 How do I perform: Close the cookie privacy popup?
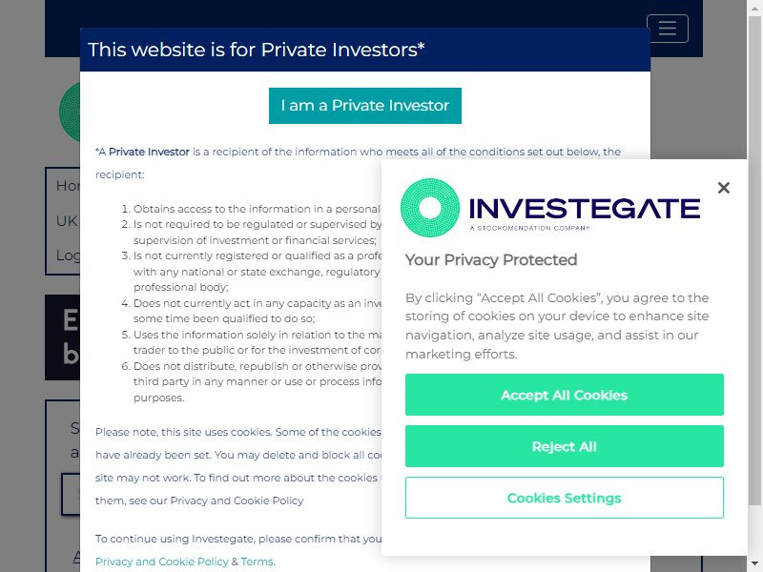pyautogui.click(x=724, y=188)
